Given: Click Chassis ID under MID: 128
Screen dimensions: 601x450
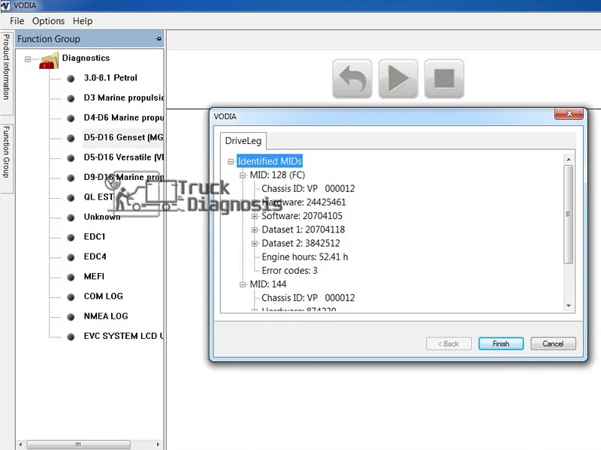Looking at the screenshot, I should [x=308, y=189].
